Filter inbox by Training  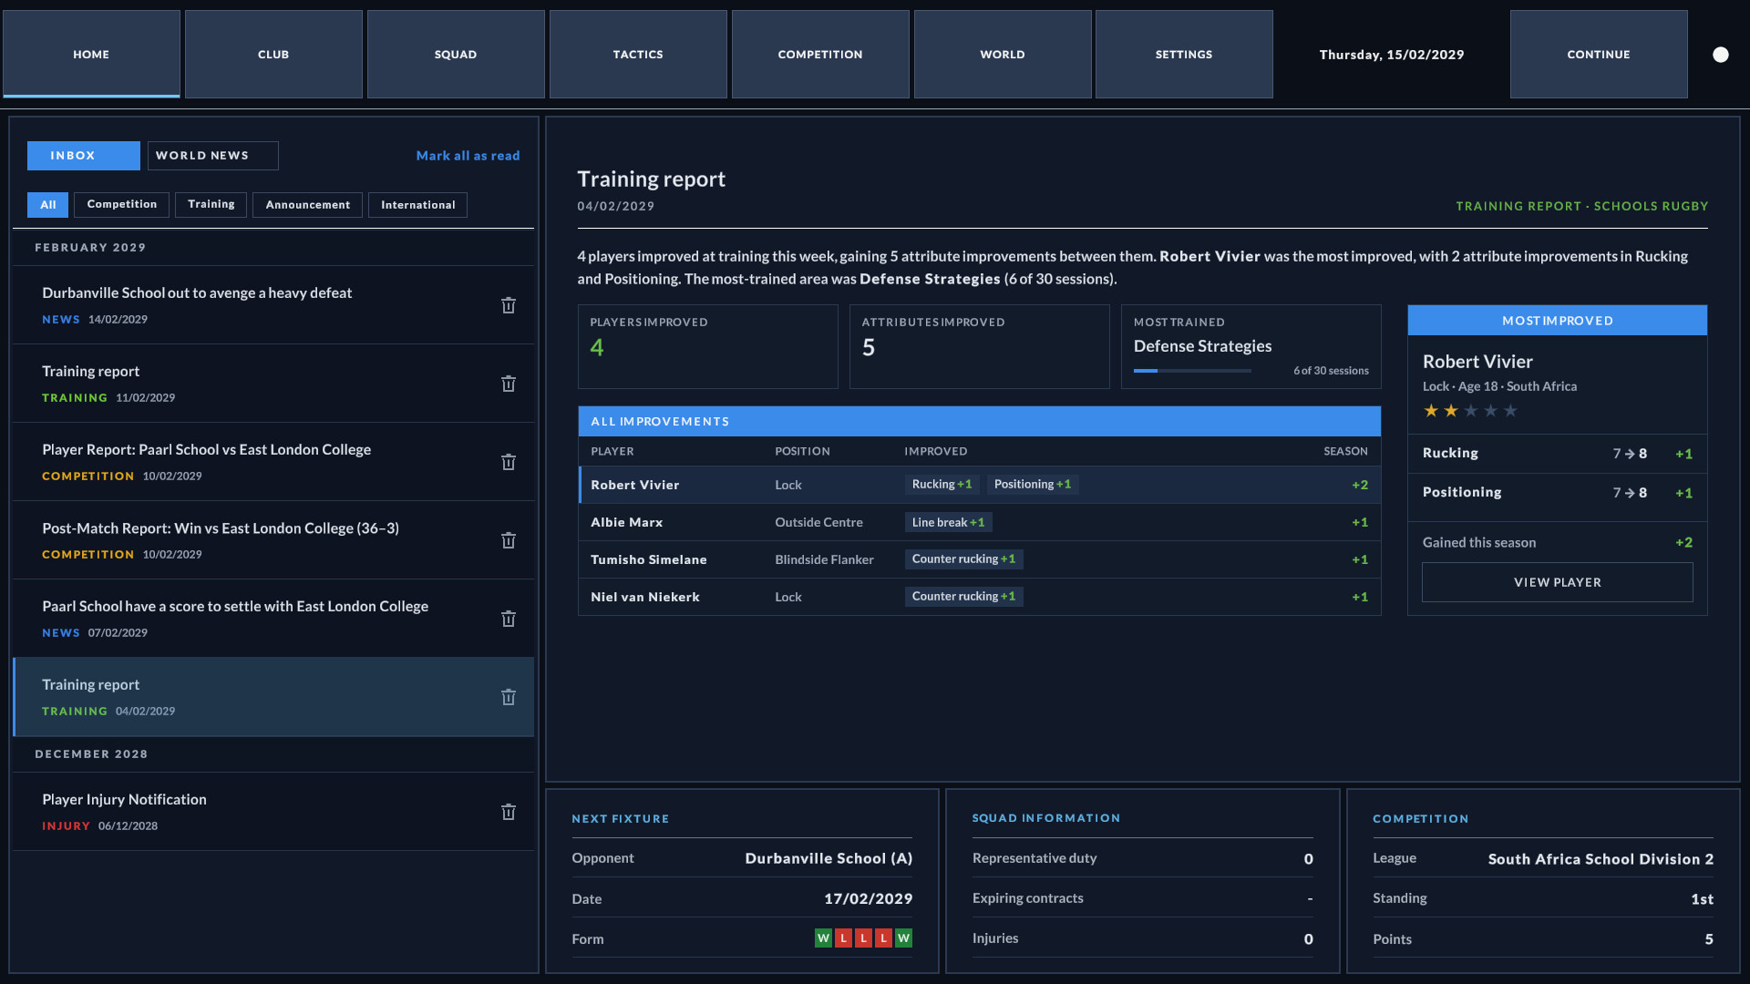point(211,205)
